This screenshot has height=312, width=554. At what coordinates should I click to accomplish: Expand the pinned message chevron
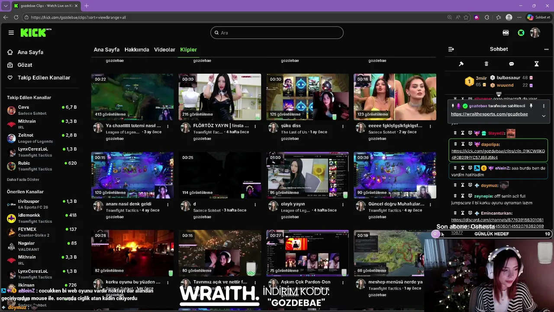[544, 116]
